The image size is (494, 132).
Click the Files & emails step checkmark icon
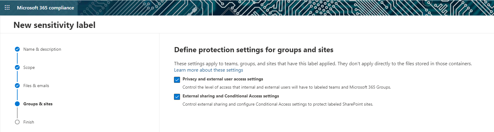click(17, 86)
